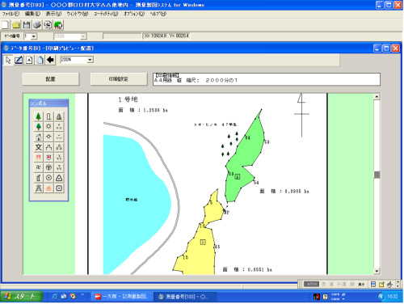Click the 印刷設定 button
The image size is (404, 304).
tap(119, 79)
